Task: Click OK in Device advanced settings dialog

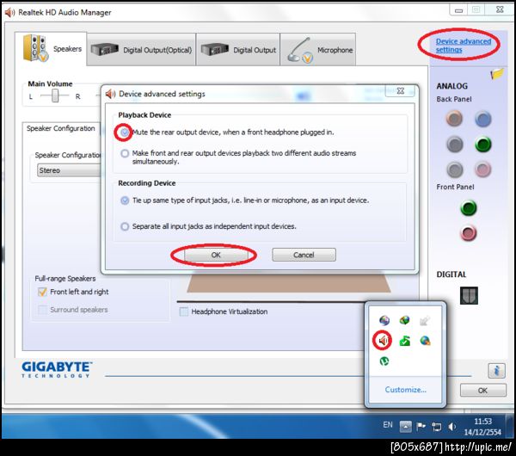Action: coord(216,255)
